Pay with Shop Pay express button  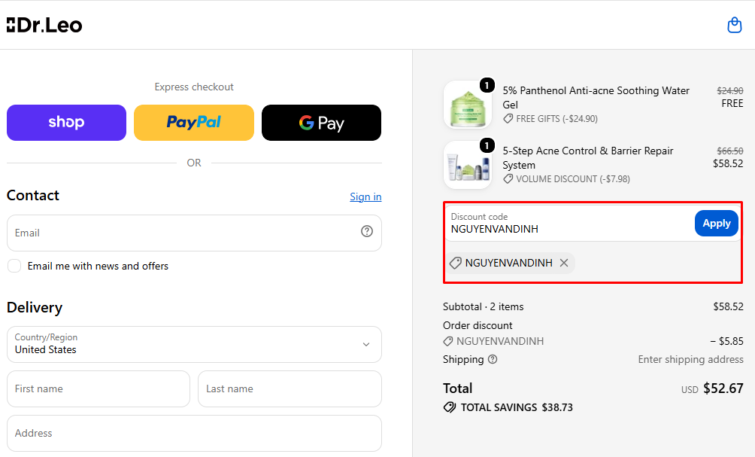[x=66, y=123]
